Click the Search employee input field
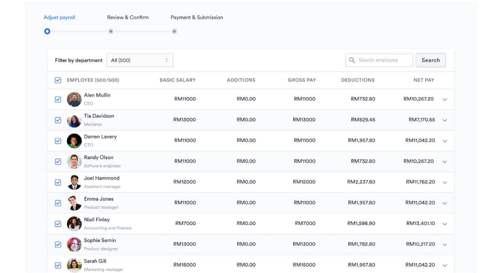 tap(380, 60)
